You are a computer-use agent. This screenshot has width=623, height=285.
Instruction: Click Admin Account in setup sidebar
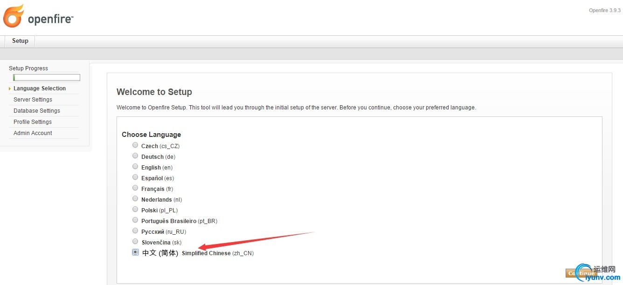[33, 133]
